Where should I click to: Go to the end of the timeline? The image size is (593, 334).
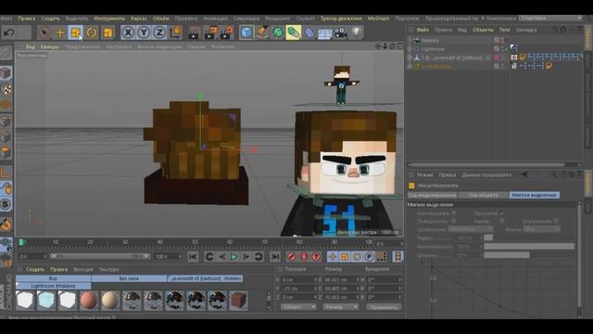[x=275, y=257]
